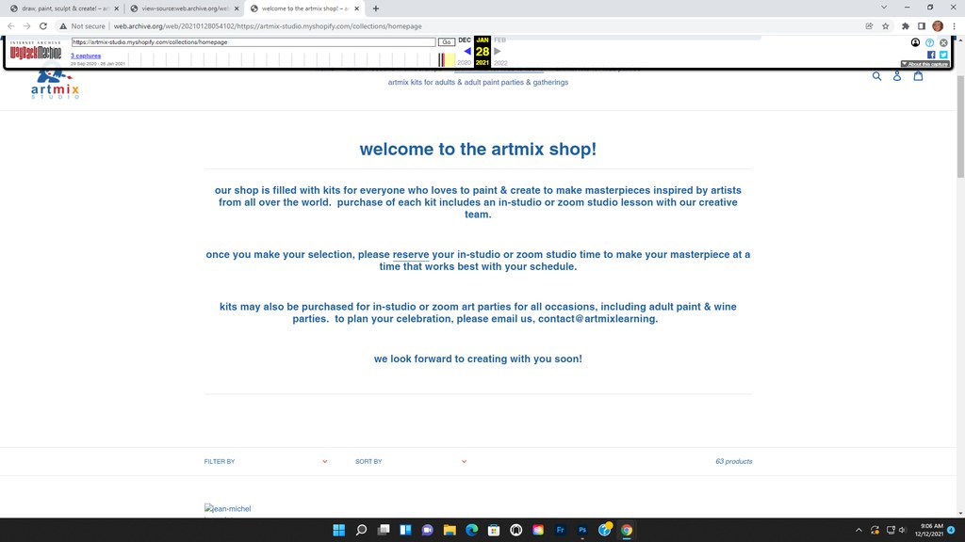Click the Wayback user account icon
Image resolution: width=965 pixels, height=542 pixels.
click(915, 42)
